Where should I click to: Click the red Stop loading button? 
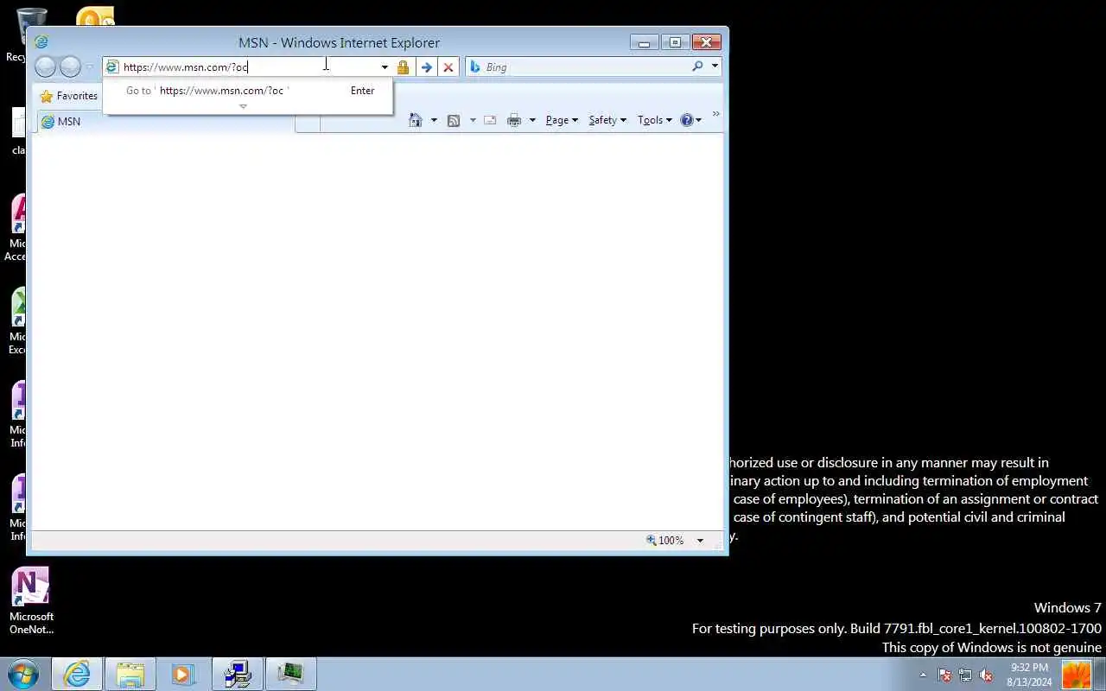click(448, 67)
